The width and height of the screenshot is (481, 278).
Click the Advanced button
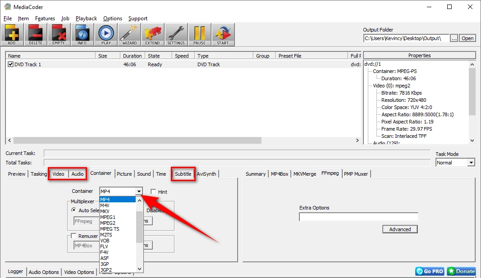click(x=400, y=229)
